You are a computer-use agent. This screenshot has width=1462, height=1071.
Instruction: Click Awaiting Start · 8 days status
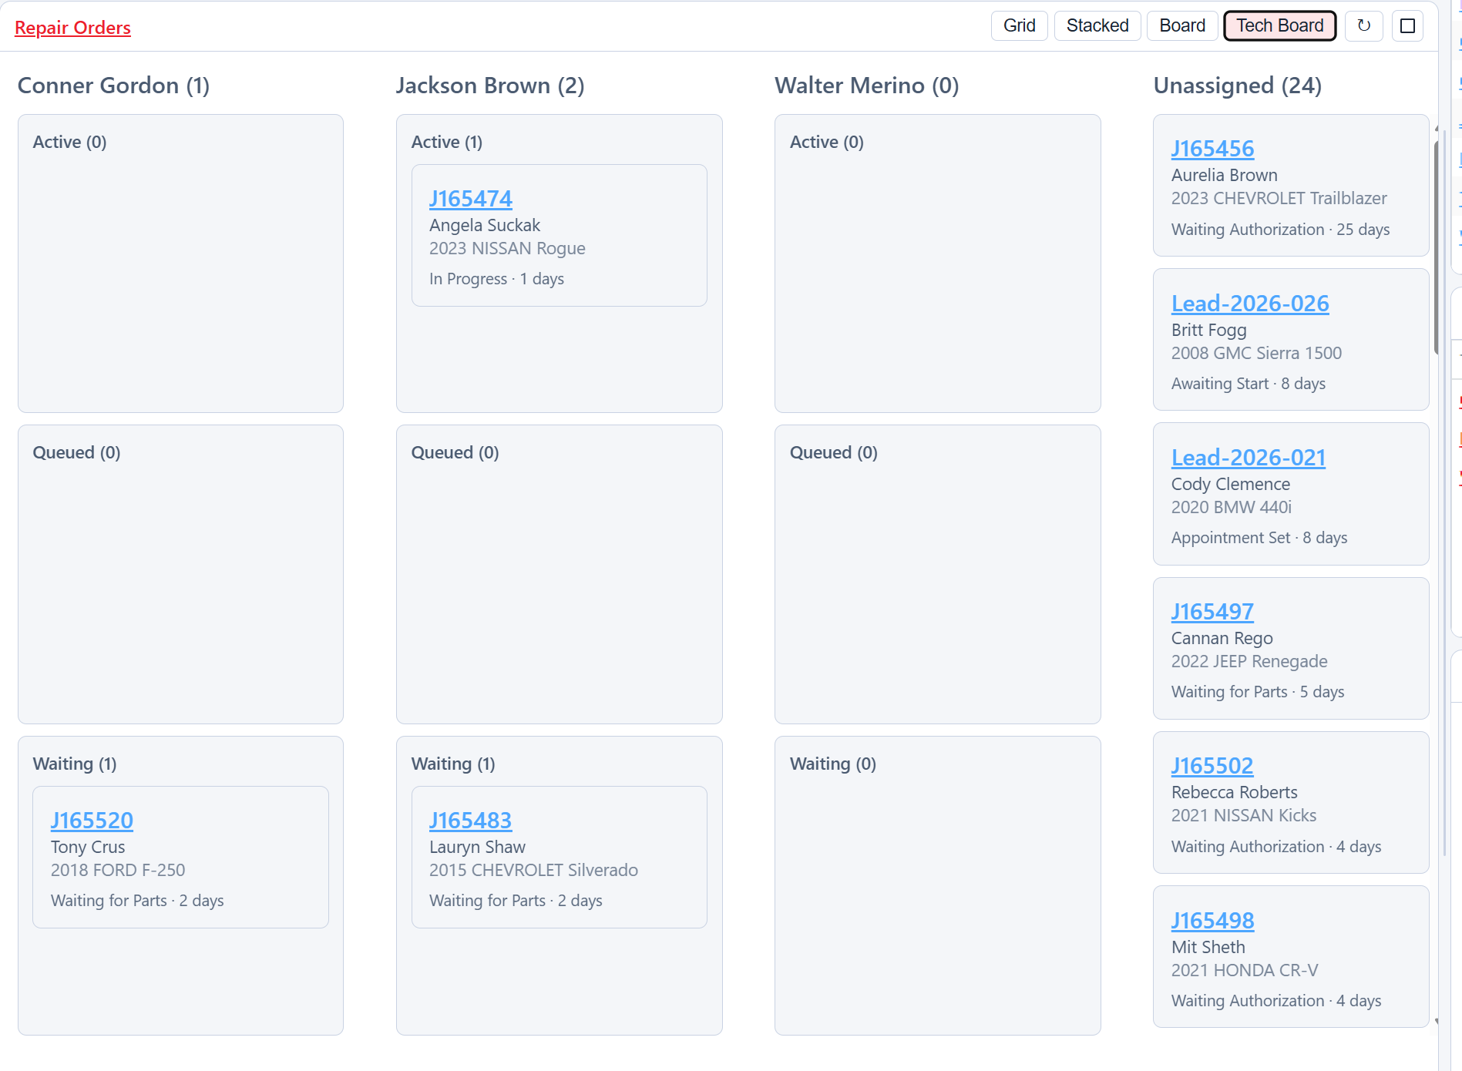point(1249,384)
